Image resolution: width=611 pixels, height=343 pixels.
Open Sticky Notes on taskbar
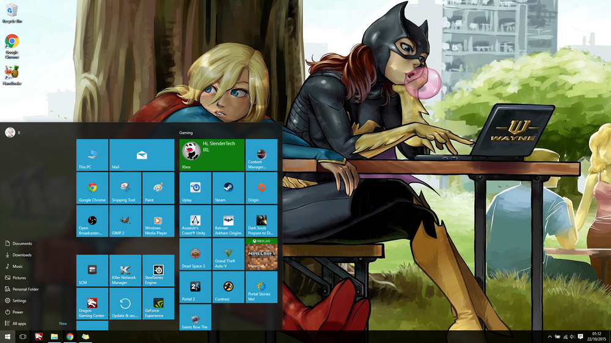coord(86,337)
